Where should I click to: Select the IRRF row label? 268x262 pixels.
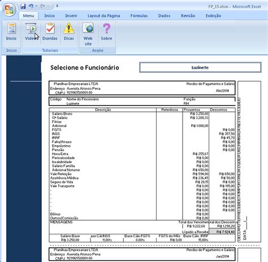click(x=56, y=138)
